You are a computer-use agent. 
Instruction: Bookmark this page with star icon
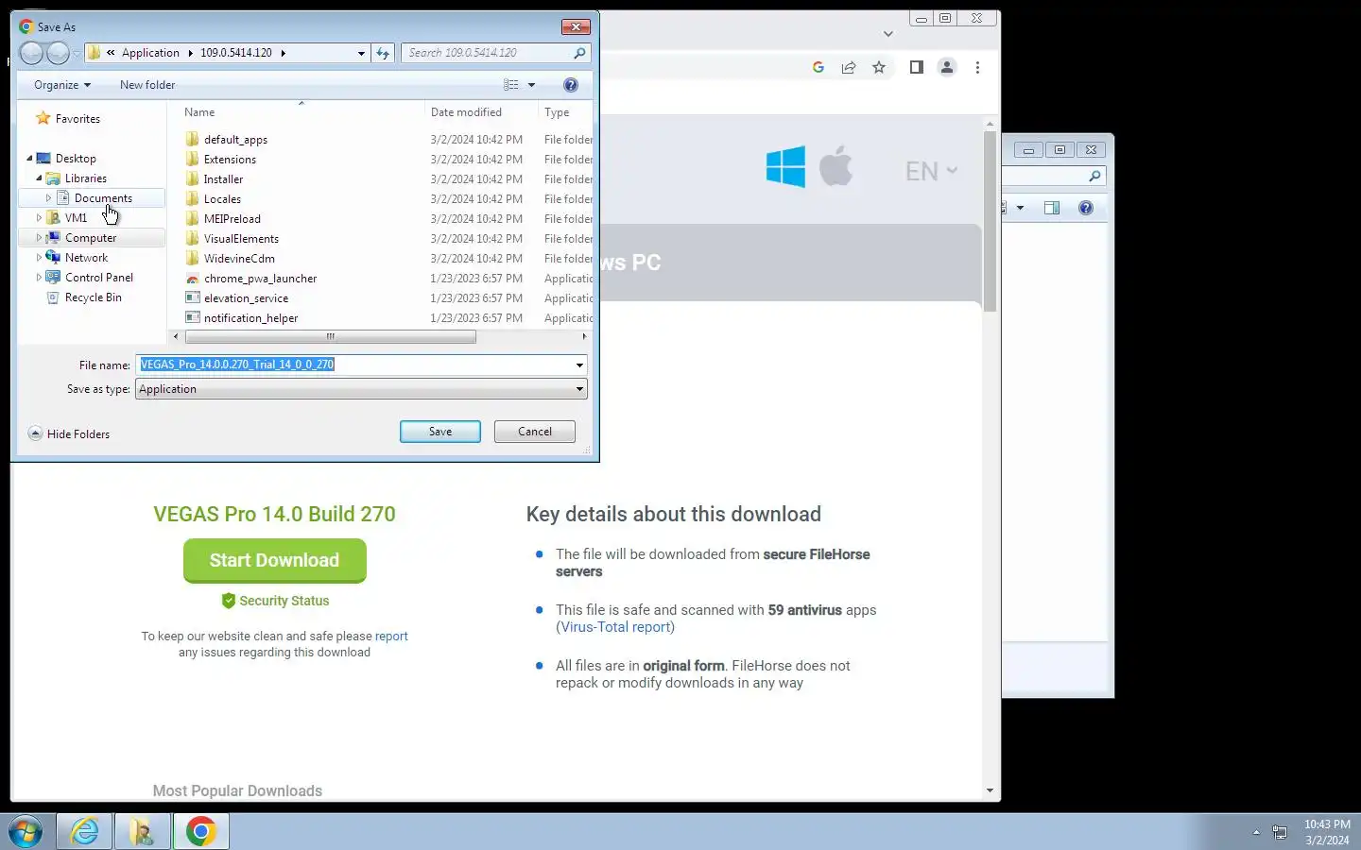pyautogui.click(x=879, y=67)
